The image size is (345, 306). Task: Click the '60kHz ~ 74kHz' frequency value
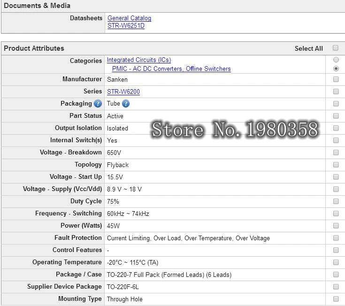click(x=128, y=214)
